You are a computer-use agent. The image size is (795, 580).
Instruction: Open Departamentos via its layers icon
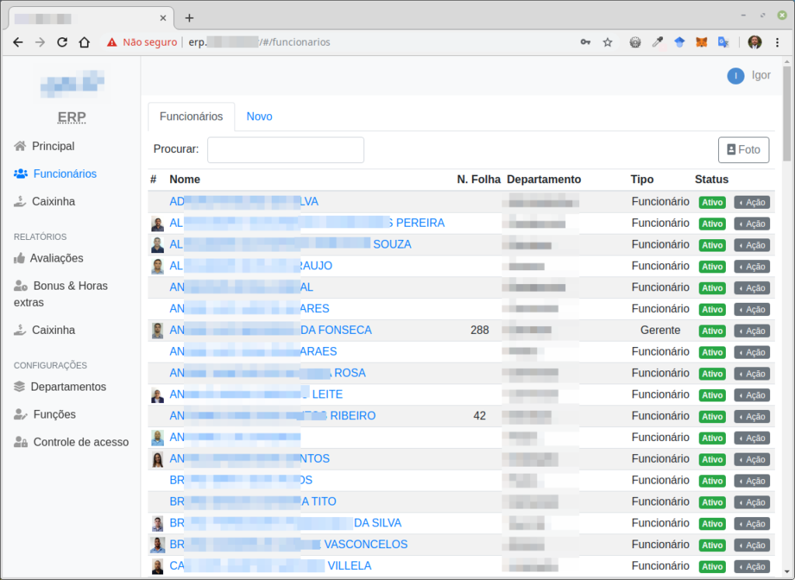click(18, 386)
